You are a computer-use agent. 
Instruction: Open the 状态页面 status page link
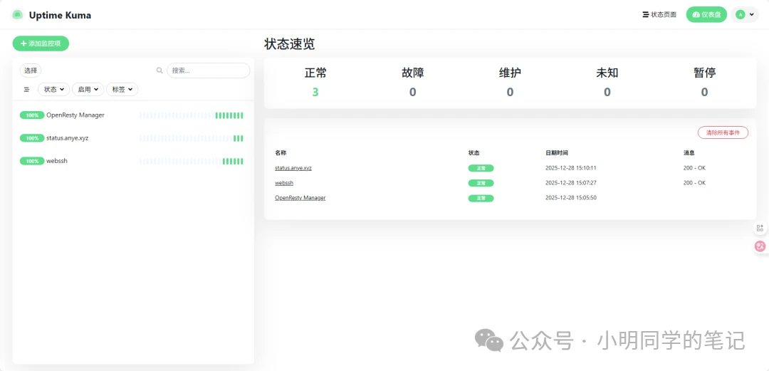(x=659, y=15)
